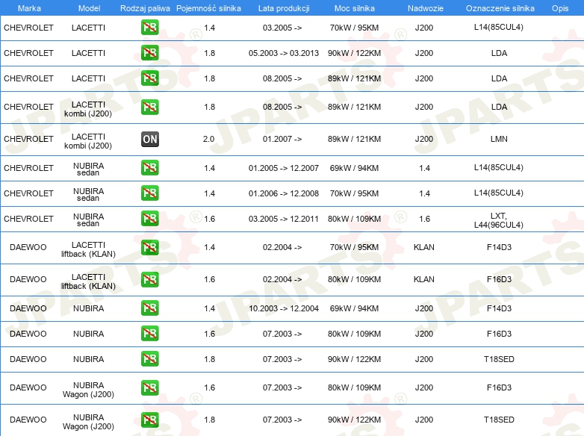Click the F14D3 code in Lacetti liftback row
Image resolution: width=584 pixels, height=436 pixels.
point(499,247)
